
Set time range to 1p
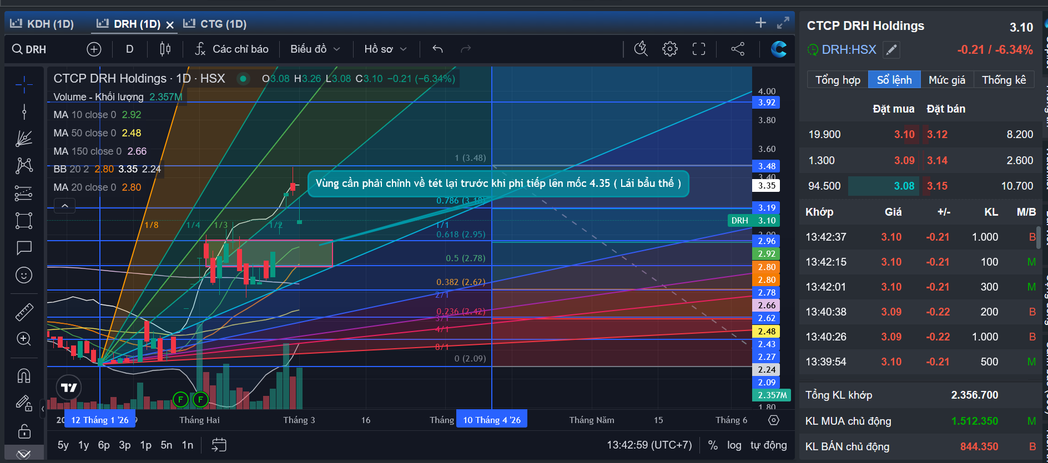pyautogui.click(x=145, y=445)
